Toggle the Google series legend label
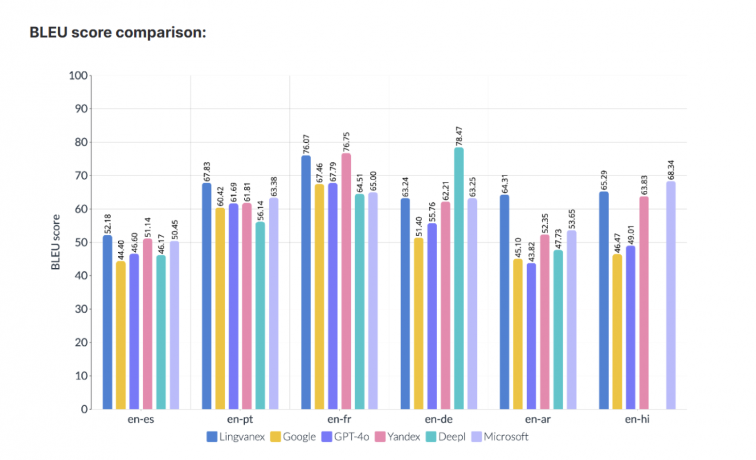The height and width of the screenshot is (460, 756). click(299, 437)
